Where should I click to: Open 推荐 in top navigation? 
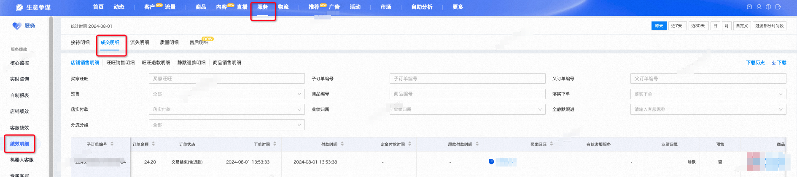[314, 7]
